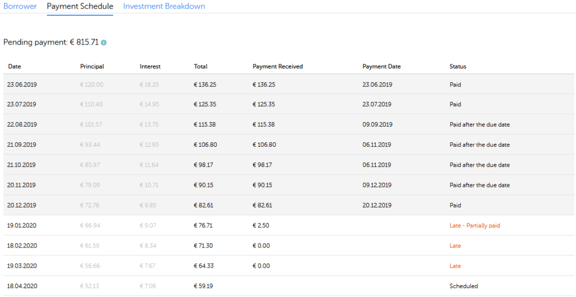The width and height of the screenshot is (576, 297).
Task: Click the Payment Date column header
Action: [382, 66]
